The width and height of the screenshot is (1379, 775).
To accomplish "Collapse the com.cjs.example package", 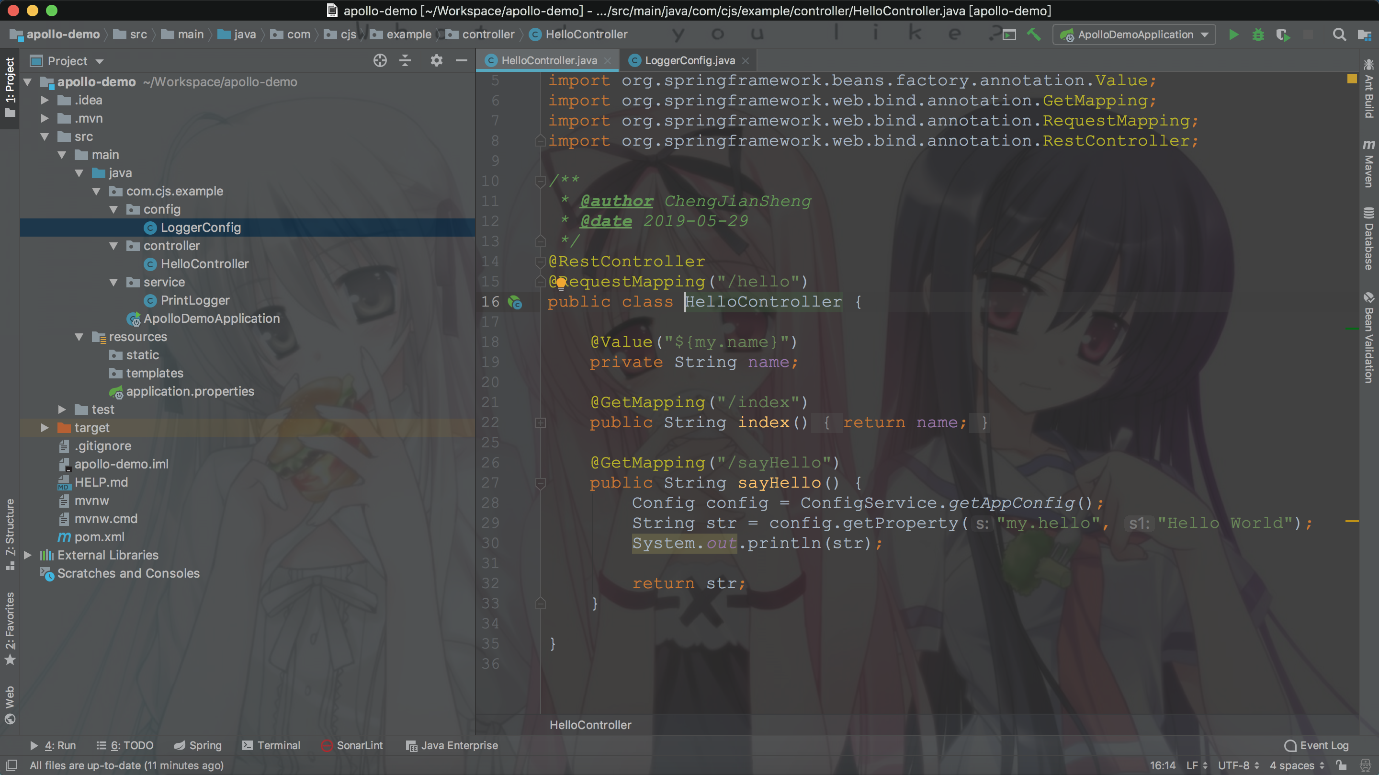I will (x=96, y=191).
